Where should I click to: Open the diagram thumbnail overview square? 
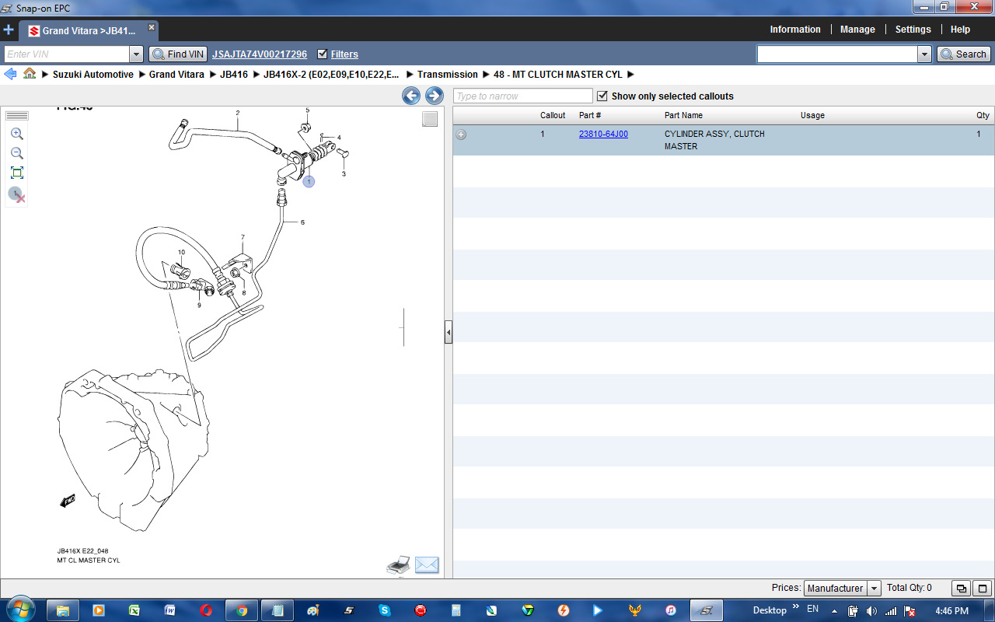tap(430, 119)
